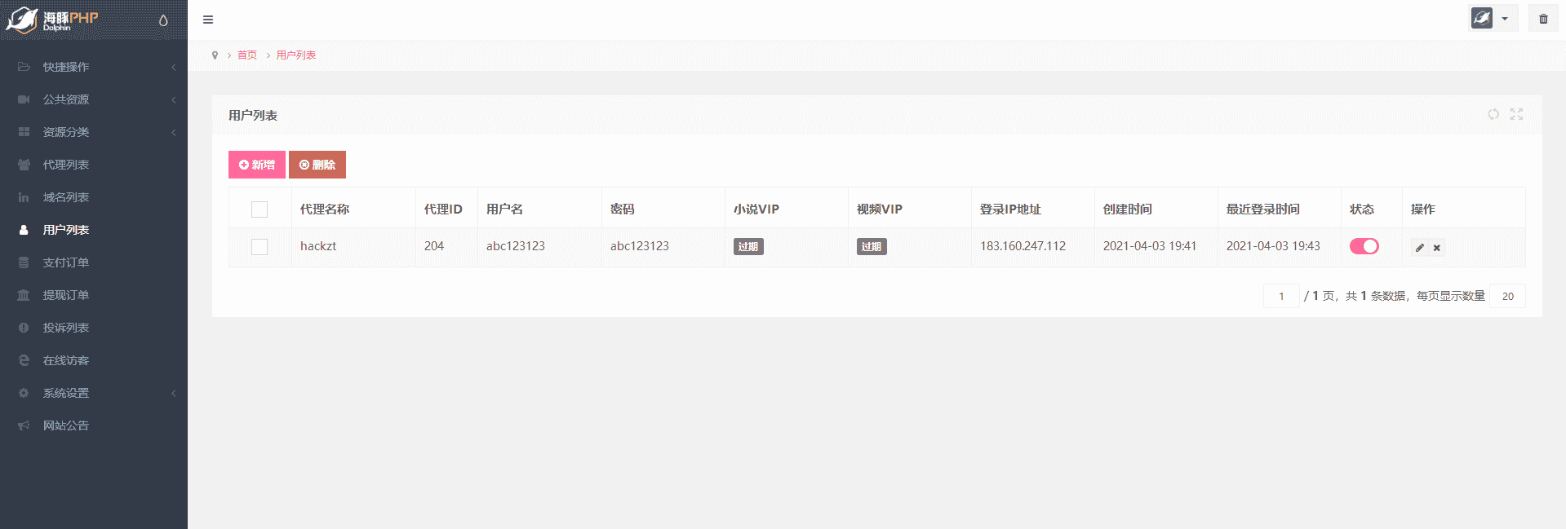
Task: Click the gear icon beside 系统设置
Action: (x=24, y=393)
